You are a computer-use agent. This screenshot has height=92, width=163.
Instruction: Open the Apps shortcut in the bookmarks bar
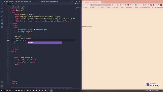pos(85,7)
